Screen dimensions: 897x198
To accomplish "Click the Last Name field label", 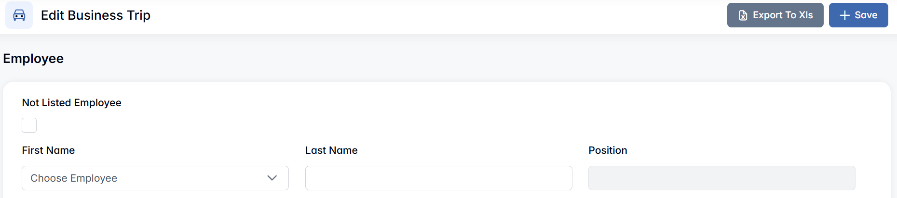I will [x=331, y=150].
